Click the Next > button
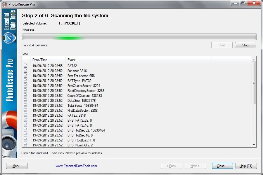Screen dimensions: 263x175 coord(195,166)
